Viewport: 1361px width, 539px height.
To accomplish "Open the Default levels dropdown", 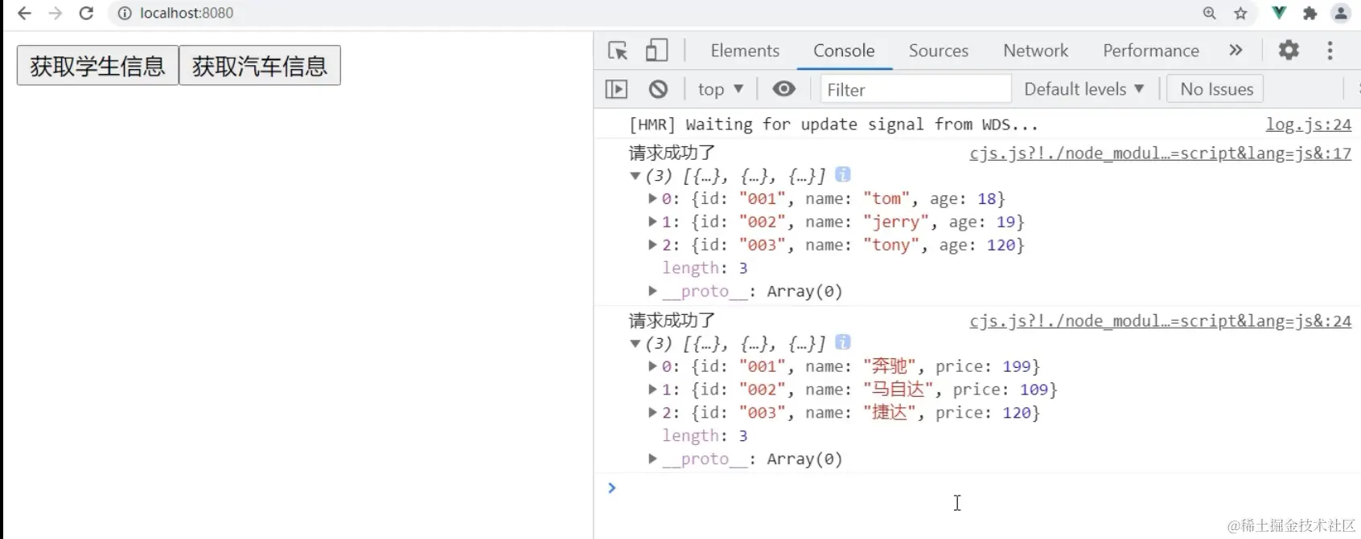I will coord(1083,89).
